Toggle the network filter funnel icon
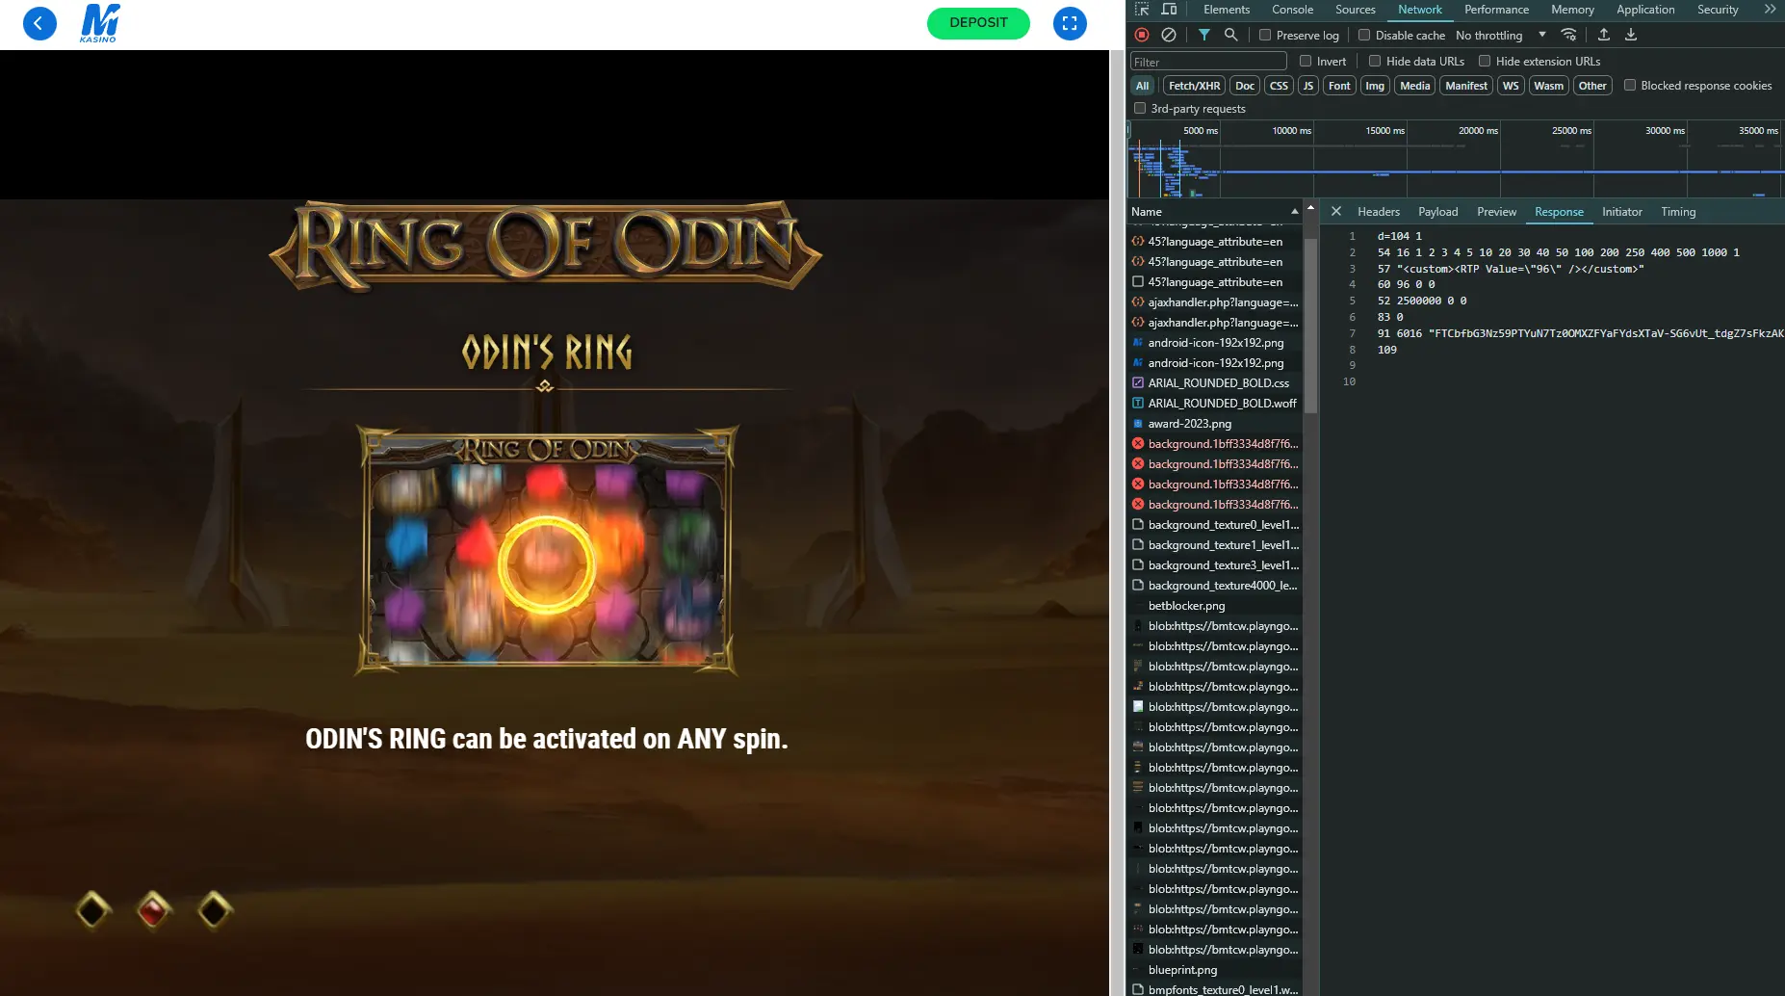 [1204, 35]
